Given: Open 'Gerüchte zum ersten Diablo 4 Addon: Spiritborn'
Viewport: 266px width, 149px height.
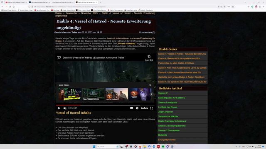Looking at the screenshot, I should tap(182, 77).
